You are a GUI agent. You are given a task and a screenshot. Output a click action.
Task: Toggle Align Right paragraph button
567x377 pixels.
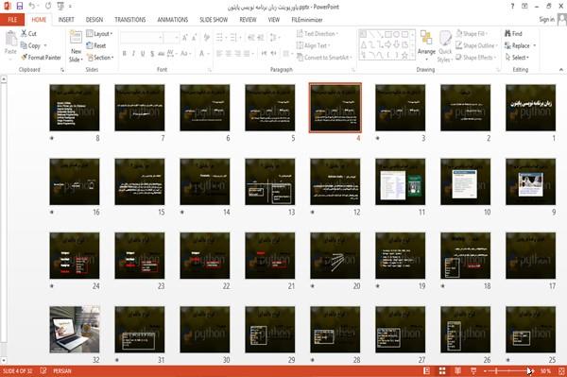pos(237,54)
